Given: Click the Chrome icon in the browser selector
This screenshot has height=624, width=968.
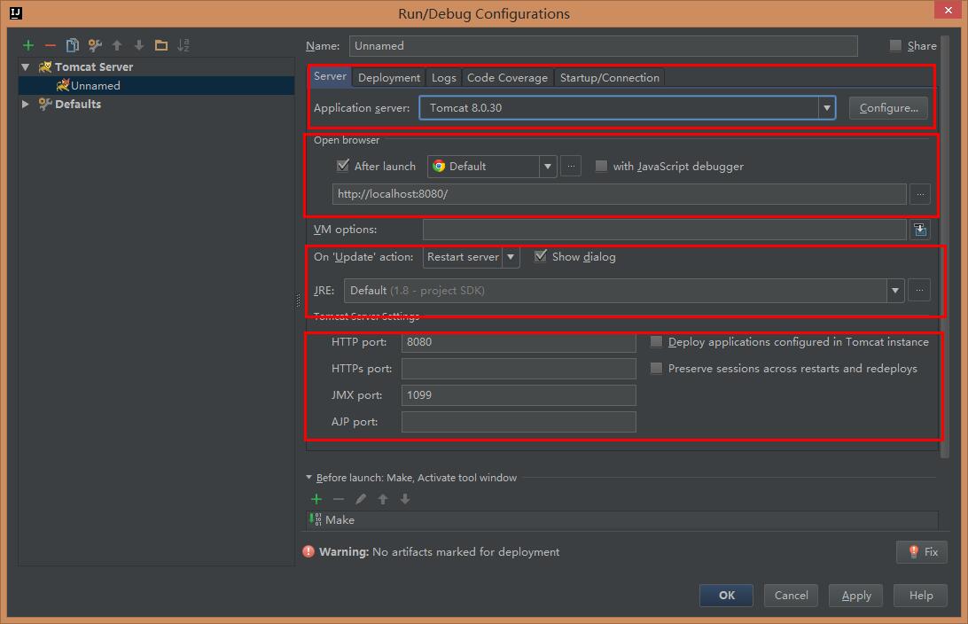Looking at the screenshot, I should point(439,166).
